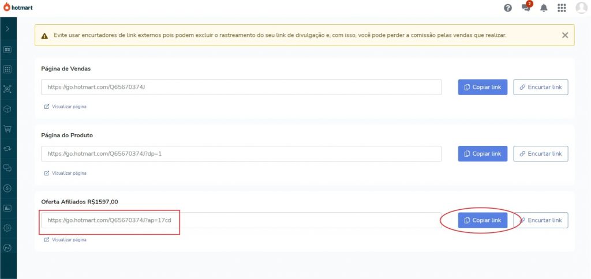The image size is (591, 279).
Task: Open the target audience icon in sidebar
Action: (x=8, y=89)
